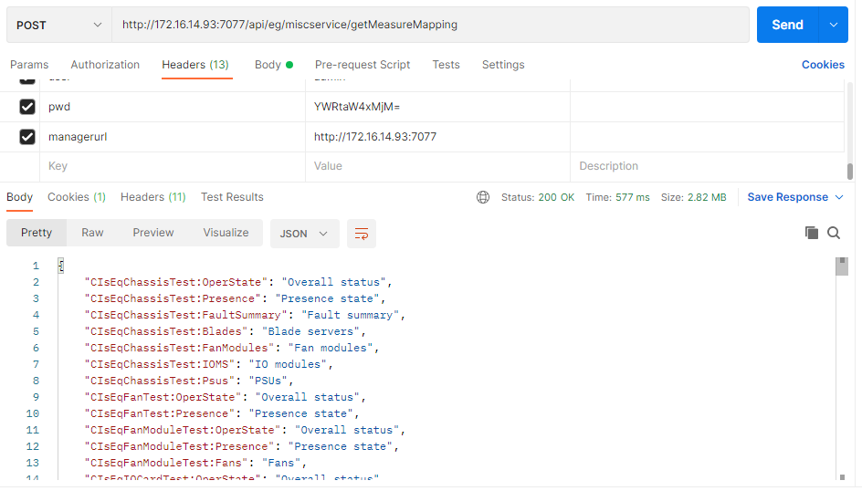This screenshot has height=491, width=862.
Task: Open the response Headers (11) tab
Action: click(x=152, y=197)
